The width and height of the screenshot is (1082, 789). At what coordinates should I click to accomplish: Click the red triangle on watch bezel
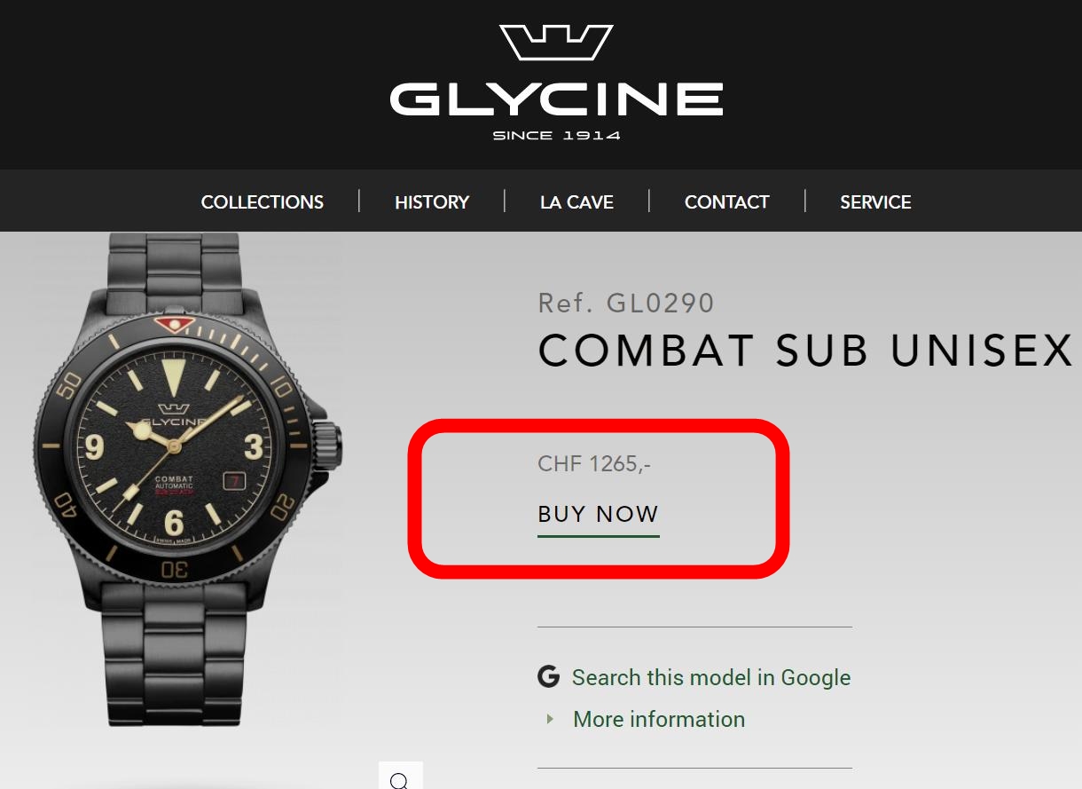[175, 324]
